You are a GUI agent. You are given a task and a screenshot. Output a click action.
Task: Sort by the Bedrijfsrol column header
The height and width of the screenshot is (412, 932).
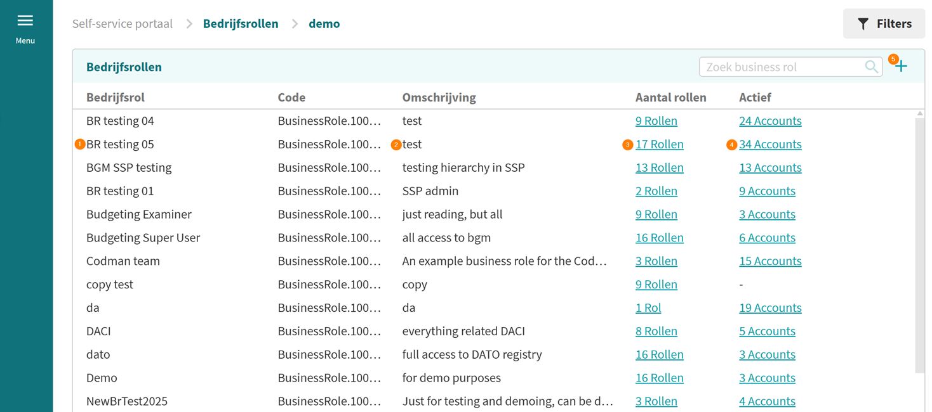(116, 98)
